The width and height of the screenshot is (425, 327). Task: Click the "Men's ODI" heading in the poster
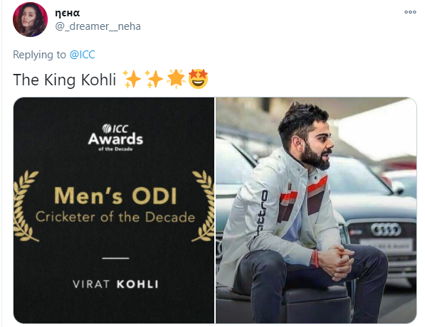116,195
